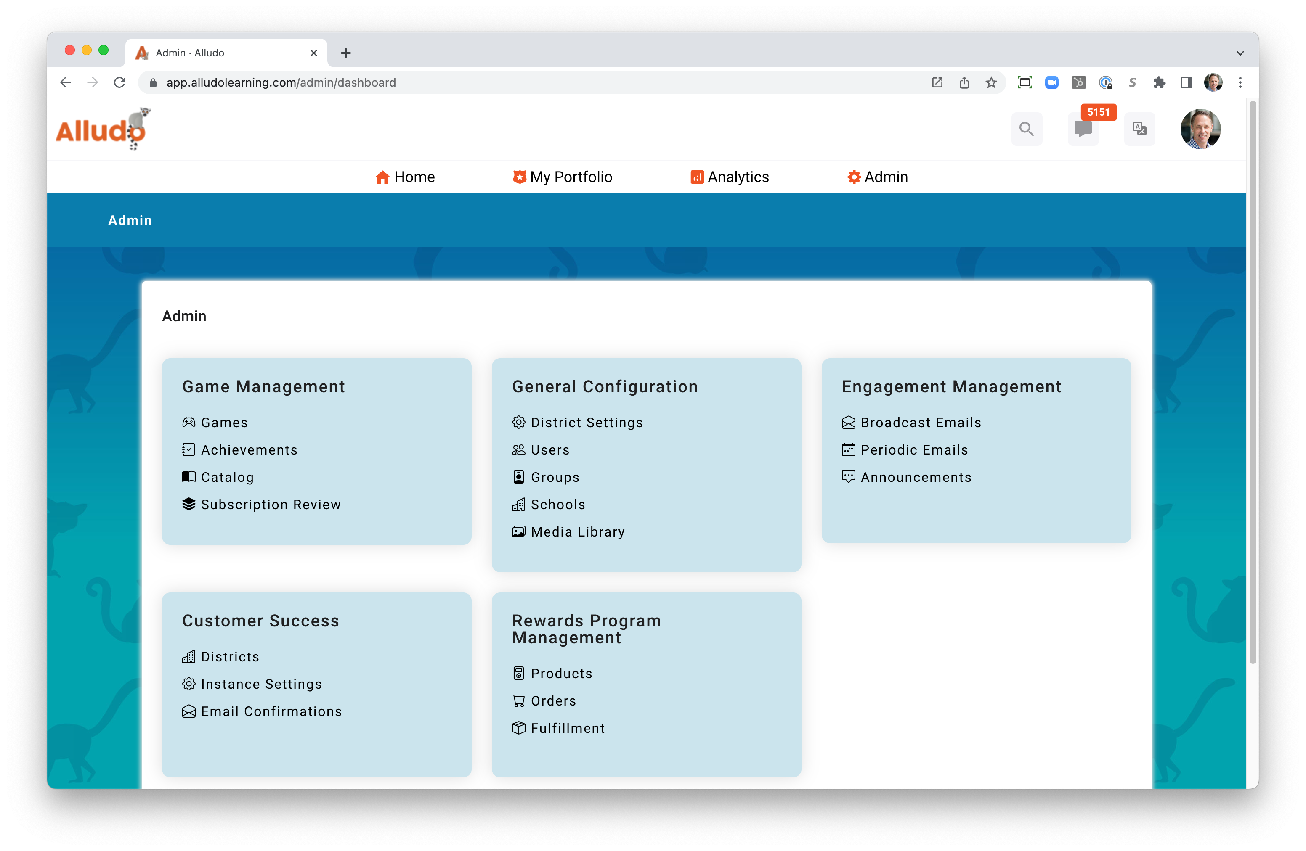Open messages icon with 5151 badge
Screen dimensions: 1306x851
click(x=1083, y=129)
